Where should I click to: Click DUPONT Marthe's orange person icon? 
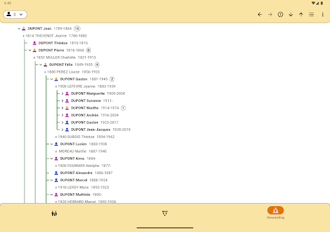point(67,108)
